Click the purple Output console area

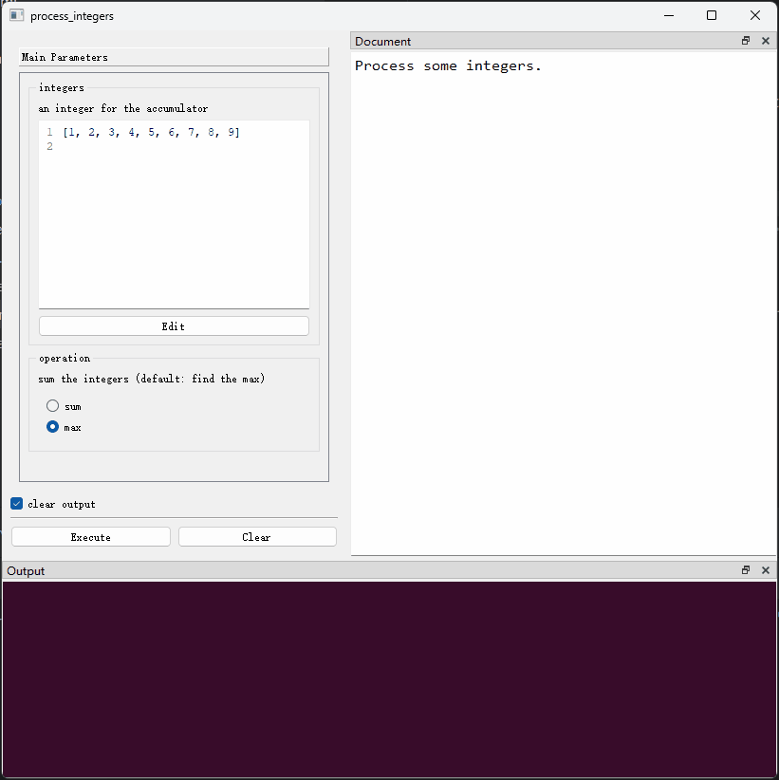(389, 678)
